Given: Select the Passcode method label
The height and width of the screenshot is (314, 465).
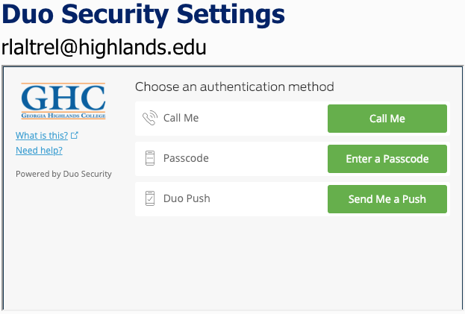Looking at the screenshot, I should (186, 158).
